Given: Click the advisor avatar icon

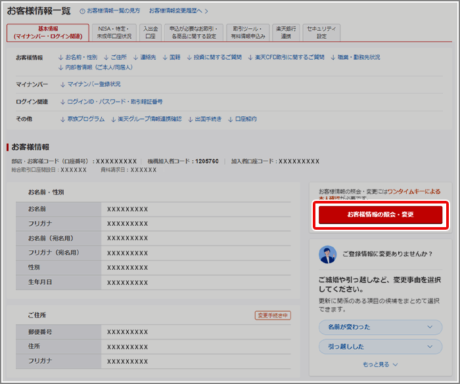Looking at the screenshot, I should (x=327, y=255).
